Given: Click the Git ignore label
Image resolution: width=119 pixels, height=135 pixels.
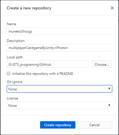Looking at the screenshot, I should pyautogui.click(x=14, y=82).
